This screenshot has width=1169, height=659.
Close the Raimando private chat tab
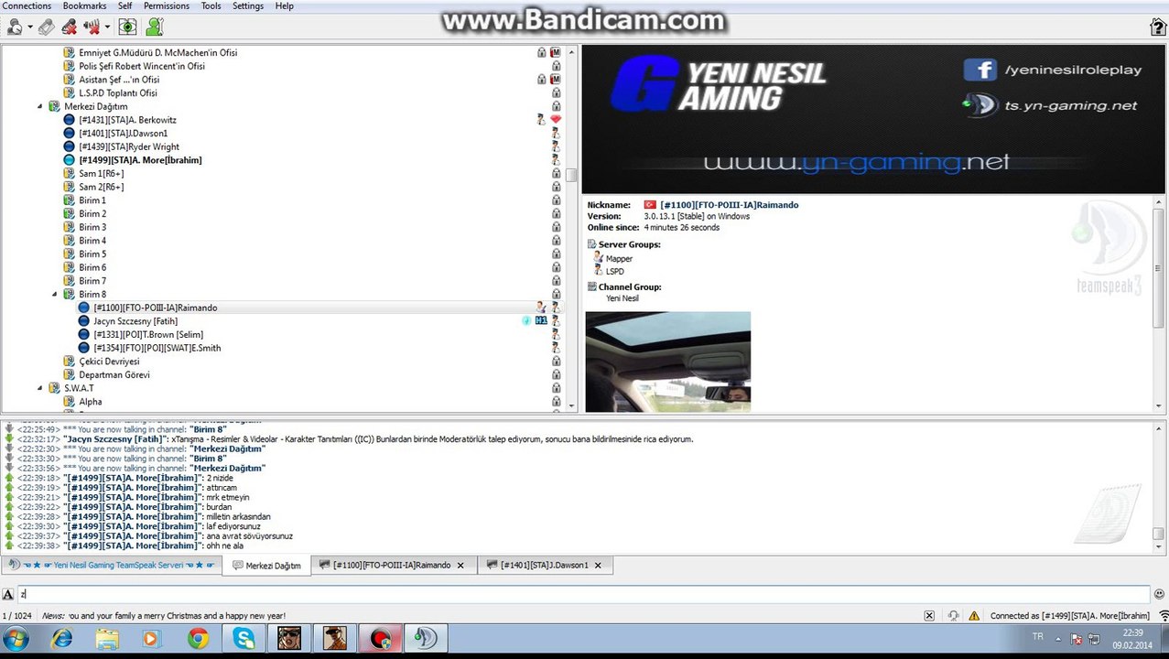[x=460, y=566]
